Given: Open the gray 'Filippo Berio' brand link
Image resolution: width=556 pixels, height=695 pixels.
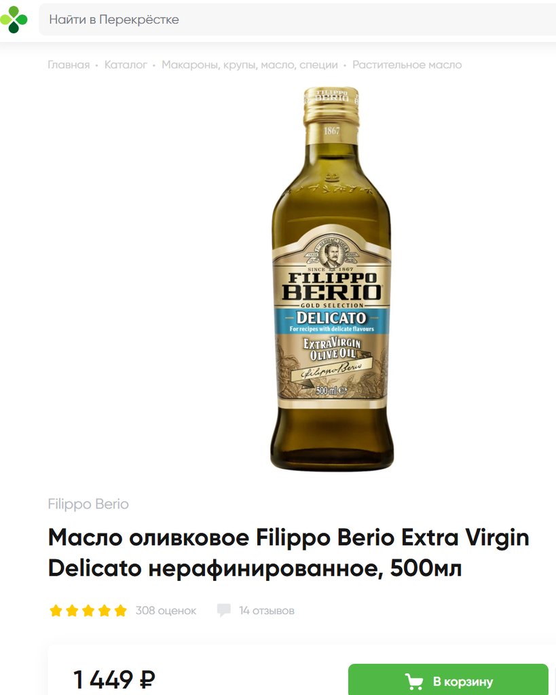Looking at the screenshot, I should coord(88,504).
